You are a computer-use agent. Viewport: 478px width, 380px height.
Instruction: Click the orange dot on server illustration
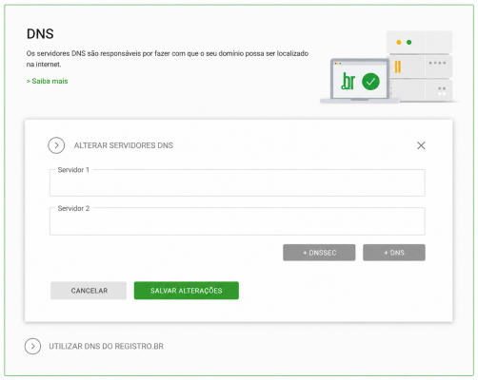(x=399, y=42)
